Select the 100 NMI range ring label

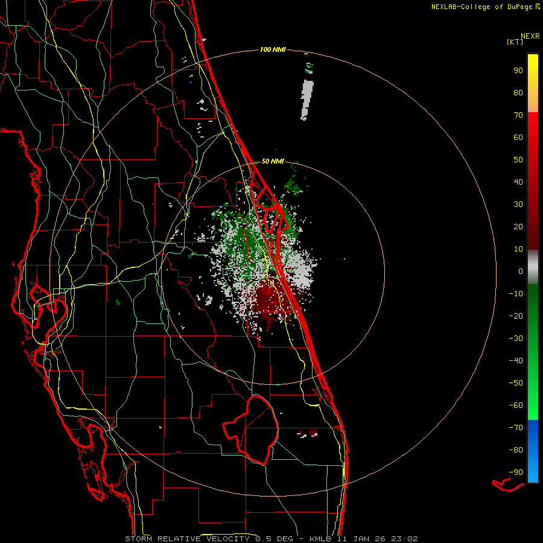pyautogui.click(x=273, y=49)
